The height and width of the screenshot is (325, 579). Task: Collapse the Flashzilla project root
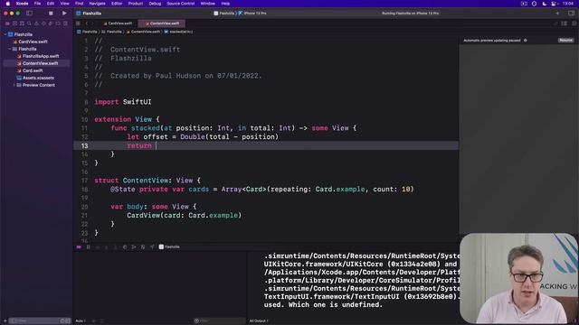[x=5, y=34]
